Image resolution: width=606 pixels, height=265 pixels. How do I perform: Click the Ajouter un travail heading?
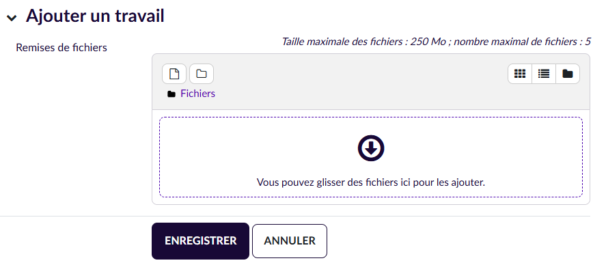coord(95,16)
